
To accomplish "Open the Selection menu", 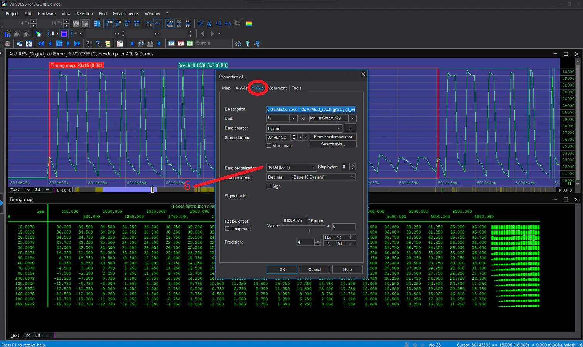I will [x=84, y=13].
